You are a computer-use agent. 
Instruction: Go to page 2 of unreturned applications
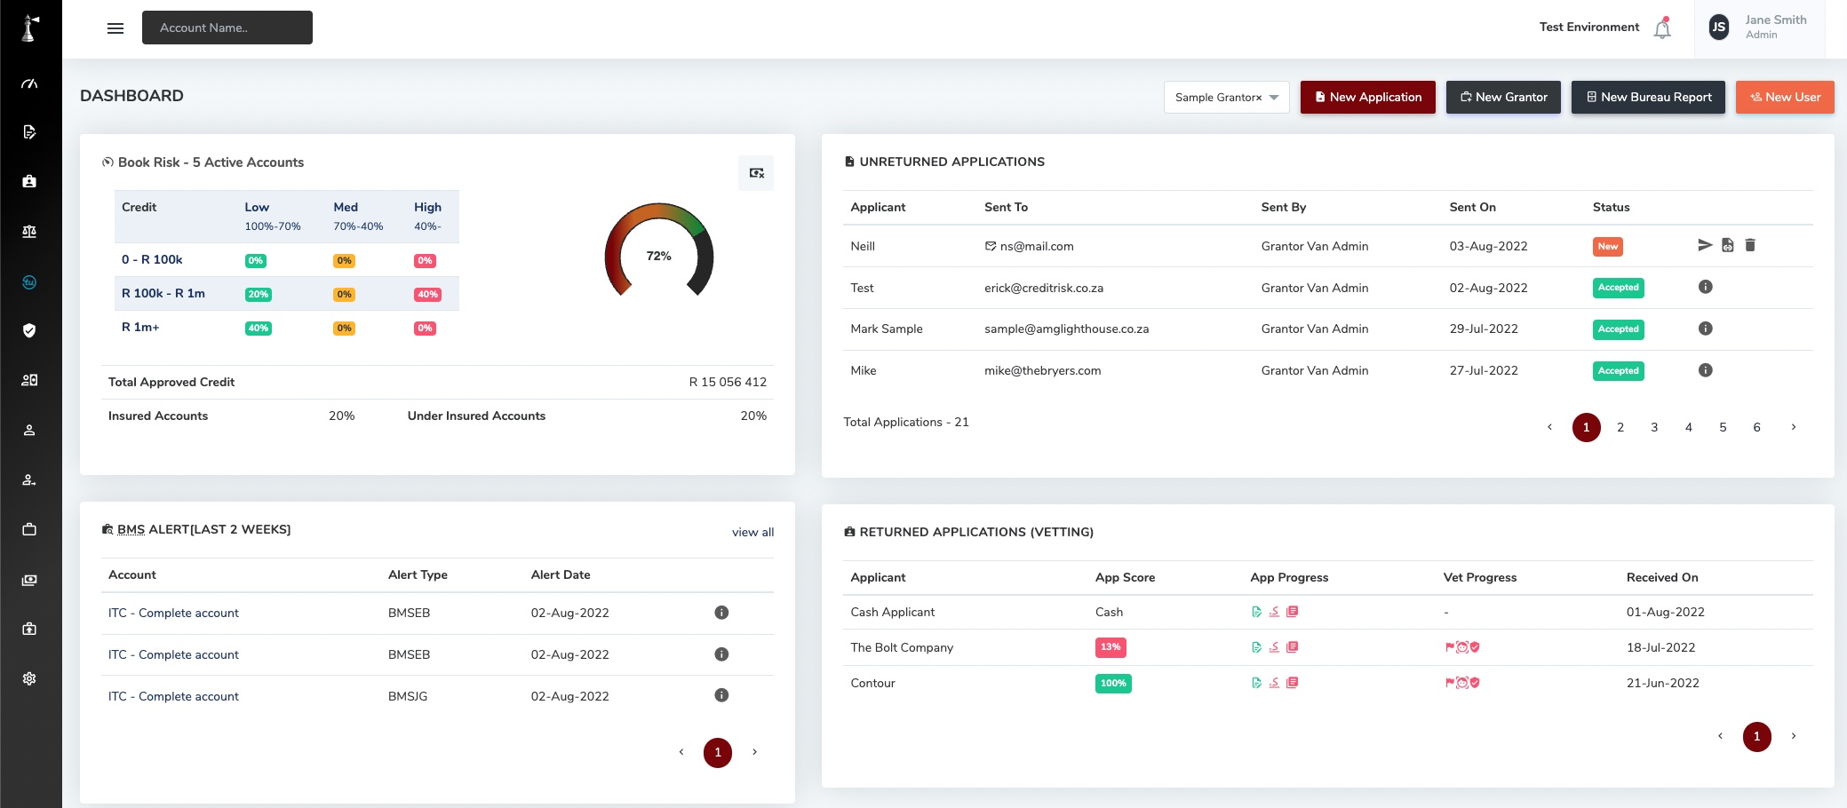[x=1620, y=427]
